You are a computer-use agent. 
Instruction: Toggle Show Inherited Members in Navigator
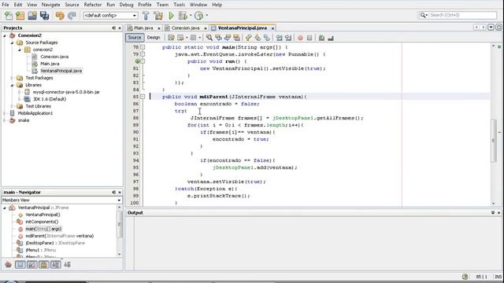[x=8, y=265]
